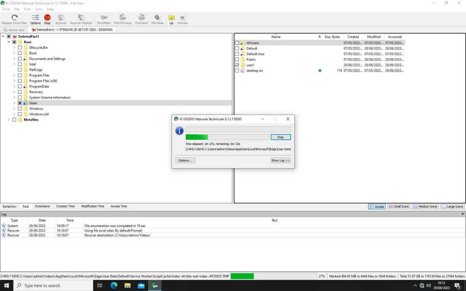
Task: Sort by the Creation Time tab
Action: [x=66, y=206]
